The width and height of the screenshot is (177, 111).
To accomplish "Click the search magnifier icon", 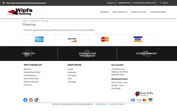I will [x=160, y=3].
